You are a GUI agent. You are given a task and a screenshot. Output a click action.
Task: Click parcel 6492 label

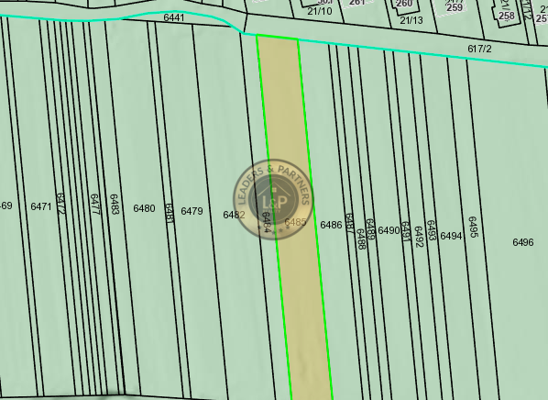419,237
